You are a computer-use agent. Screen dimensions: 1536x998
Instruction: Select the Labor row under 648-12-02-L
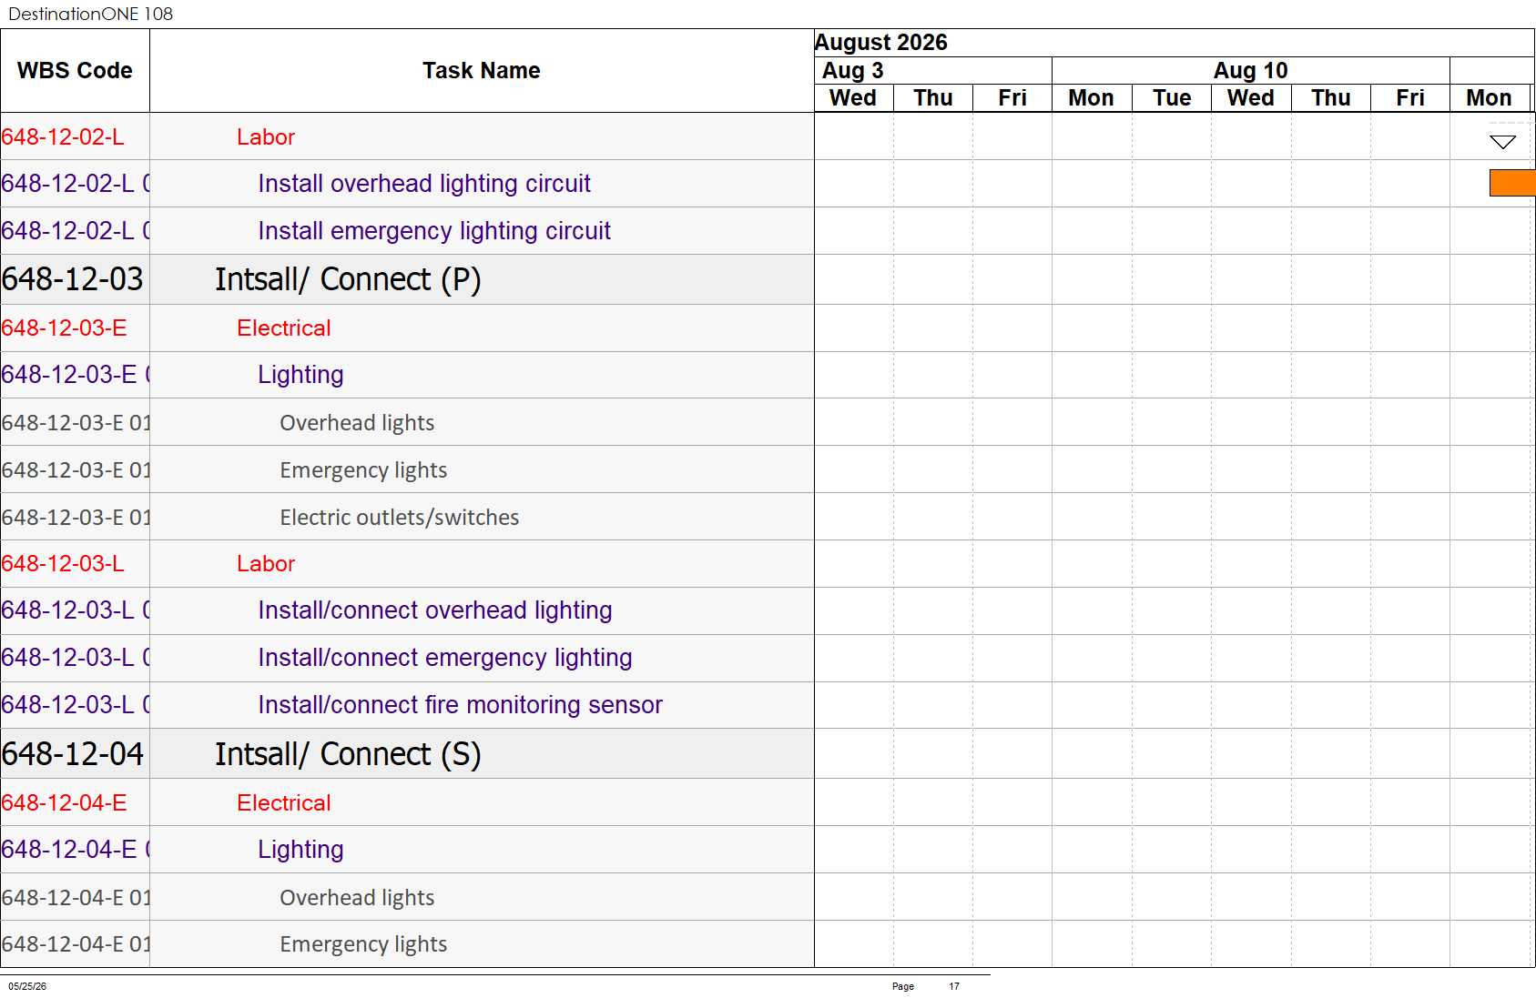tap(266, 136)
